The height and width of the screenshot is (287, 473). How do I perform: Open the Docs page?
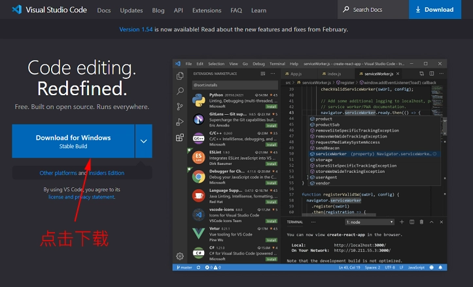pyautogui.click(x=104, y=10)
